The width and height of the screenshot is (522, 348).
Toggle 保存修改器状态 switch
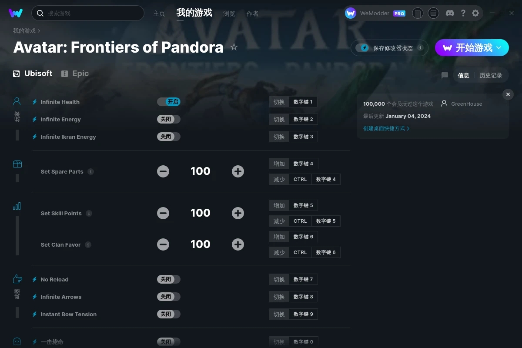pyautogui.click(x=362, y=48)
